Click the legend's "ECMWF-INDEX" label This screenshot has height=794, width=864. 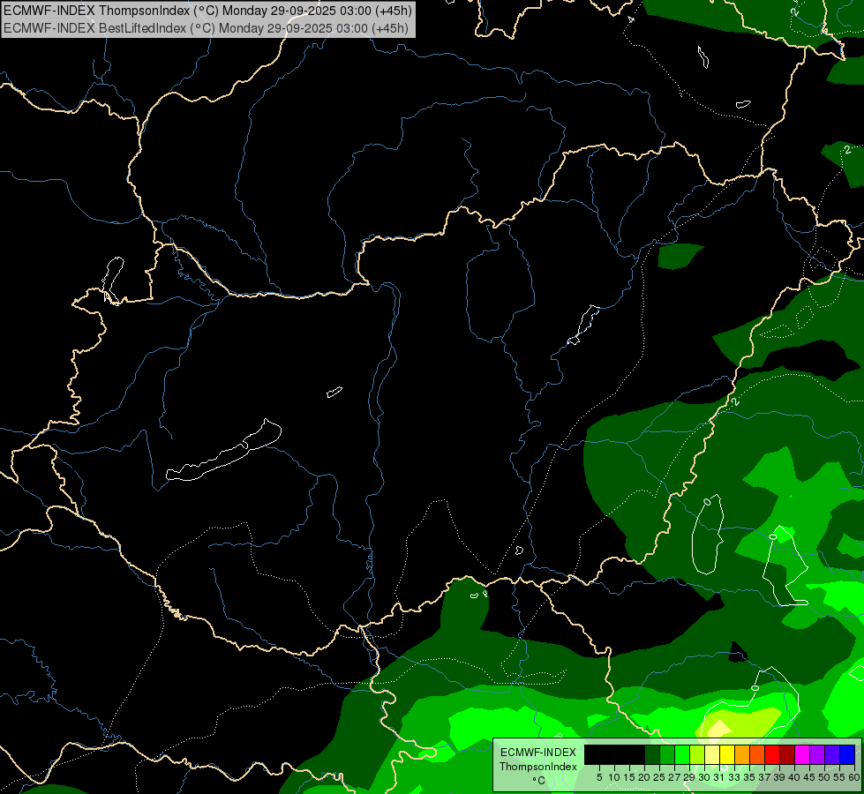tap(538, 753)
